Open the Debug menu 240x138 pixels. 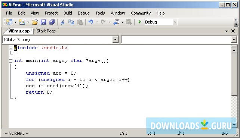[84, 13]
